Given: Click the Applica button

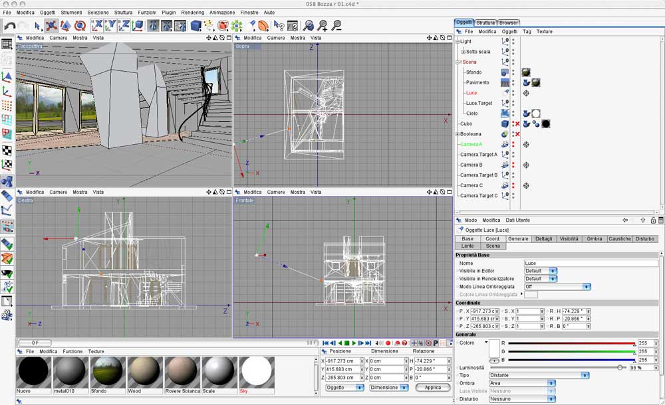Looking at the screenshot, I should [x=433, y=387].
